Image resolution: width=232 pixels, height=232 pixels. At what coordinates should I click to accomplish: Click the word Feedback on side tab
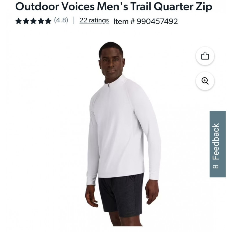(216, 142)
